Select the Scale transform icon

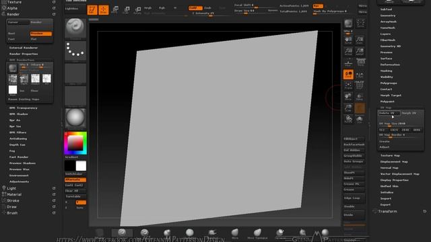coord(126,10)
